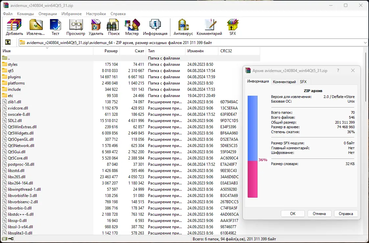Select the styles folder icon
The image size is (369, 243).
click(5, 64)
